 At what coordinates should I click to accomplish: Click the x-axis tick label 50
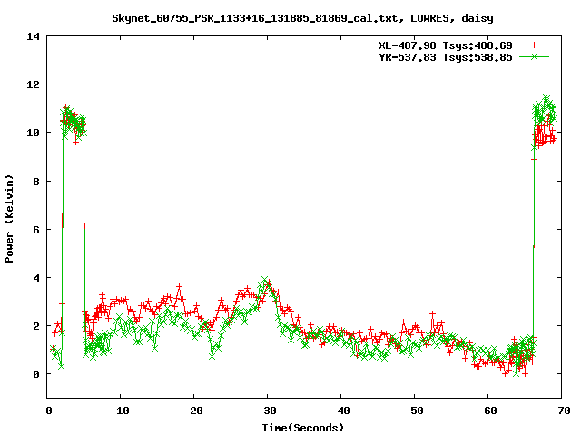[x=417, y=411]
